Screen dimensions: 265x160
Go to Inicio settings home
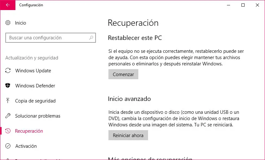(x=20, y=23)
